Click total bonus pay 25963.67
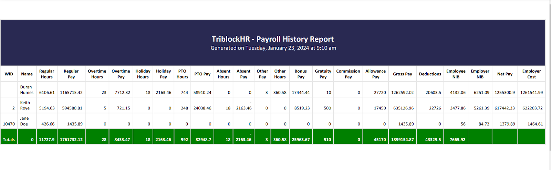Viewport: 551px width, 170px height. 301,140
